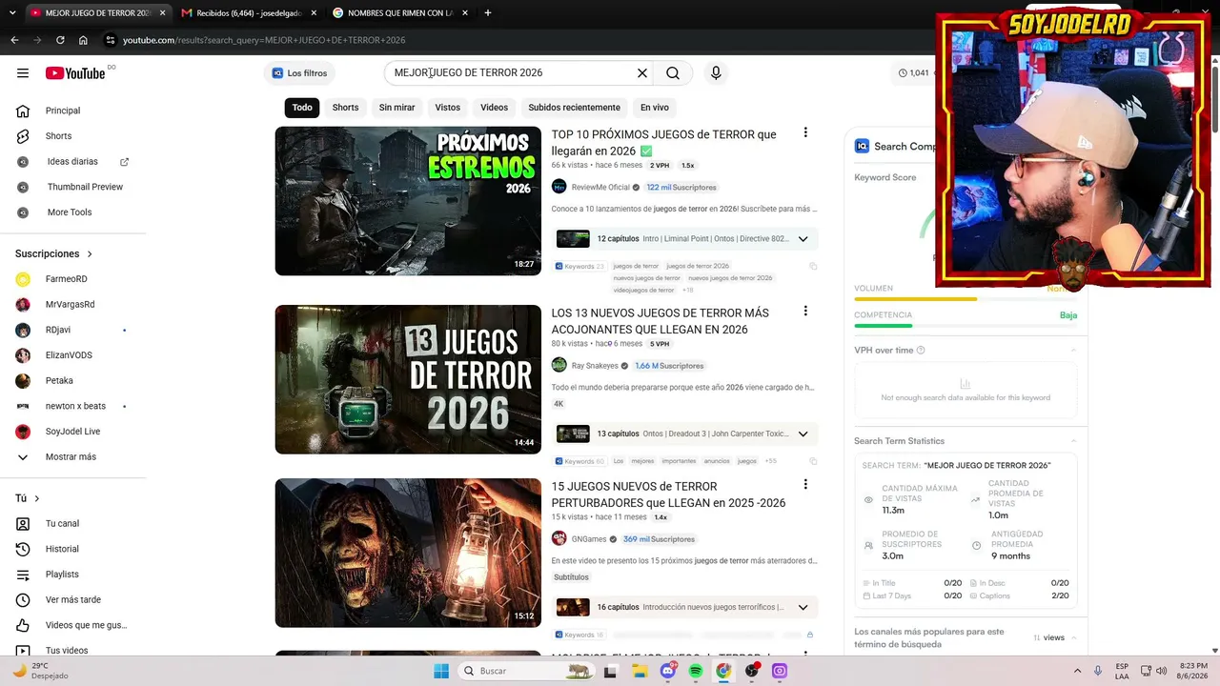The image size is (1220, 686).
Task: Open SoyJodel Live subscription channel
Action: 73,432
